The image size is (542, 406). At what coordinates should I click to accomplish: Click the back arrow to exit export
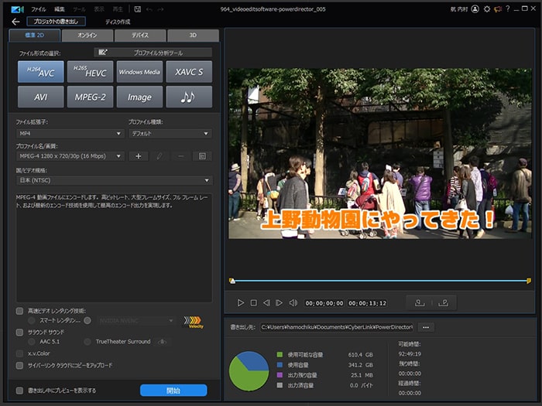(15, 22)
